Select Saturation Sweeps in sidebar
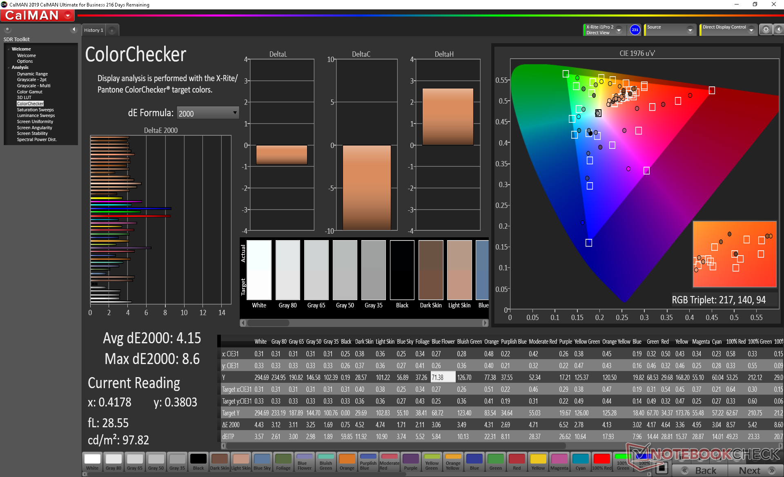The width and height of the screenshot is (784, 477). coord(35,110)
